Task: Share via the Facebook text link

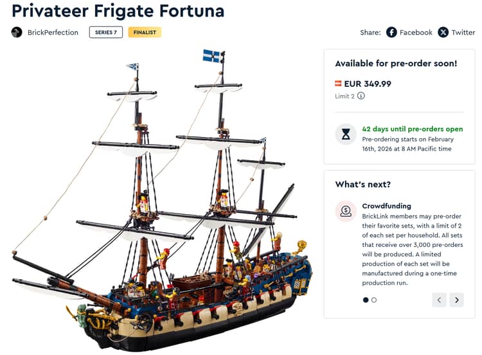Action: point(416,32)
